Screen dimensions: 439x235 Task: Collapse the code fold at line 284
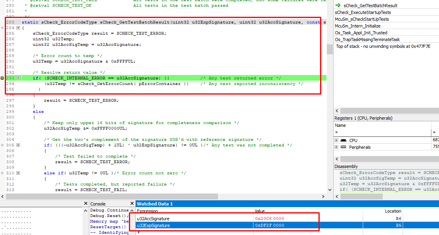(18, 28)
